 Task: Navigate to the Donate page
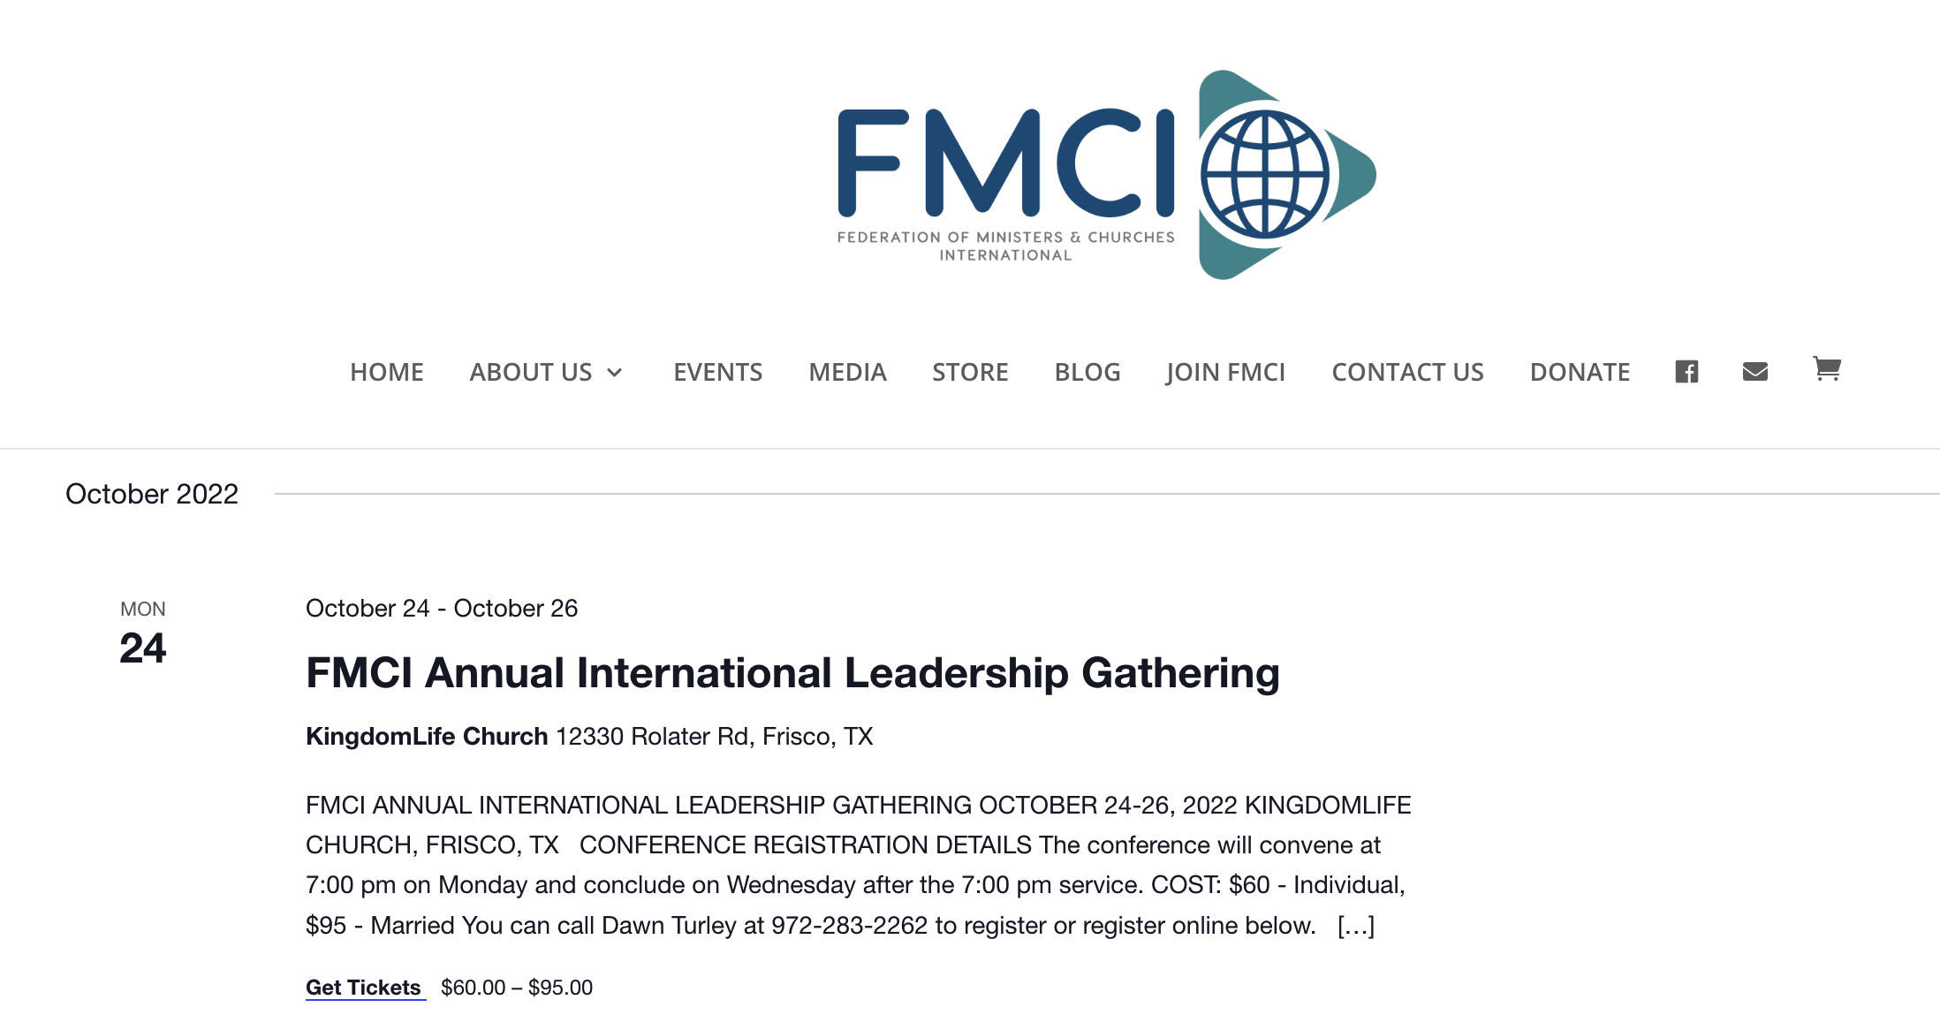pyautogui.click(x=1580, y=372)
